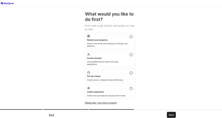This screenshot has height=118, width=222.
Task: Click the 'Collect rent and deposits securely' description
Action: pyautogui.click(x=106, y=96)
